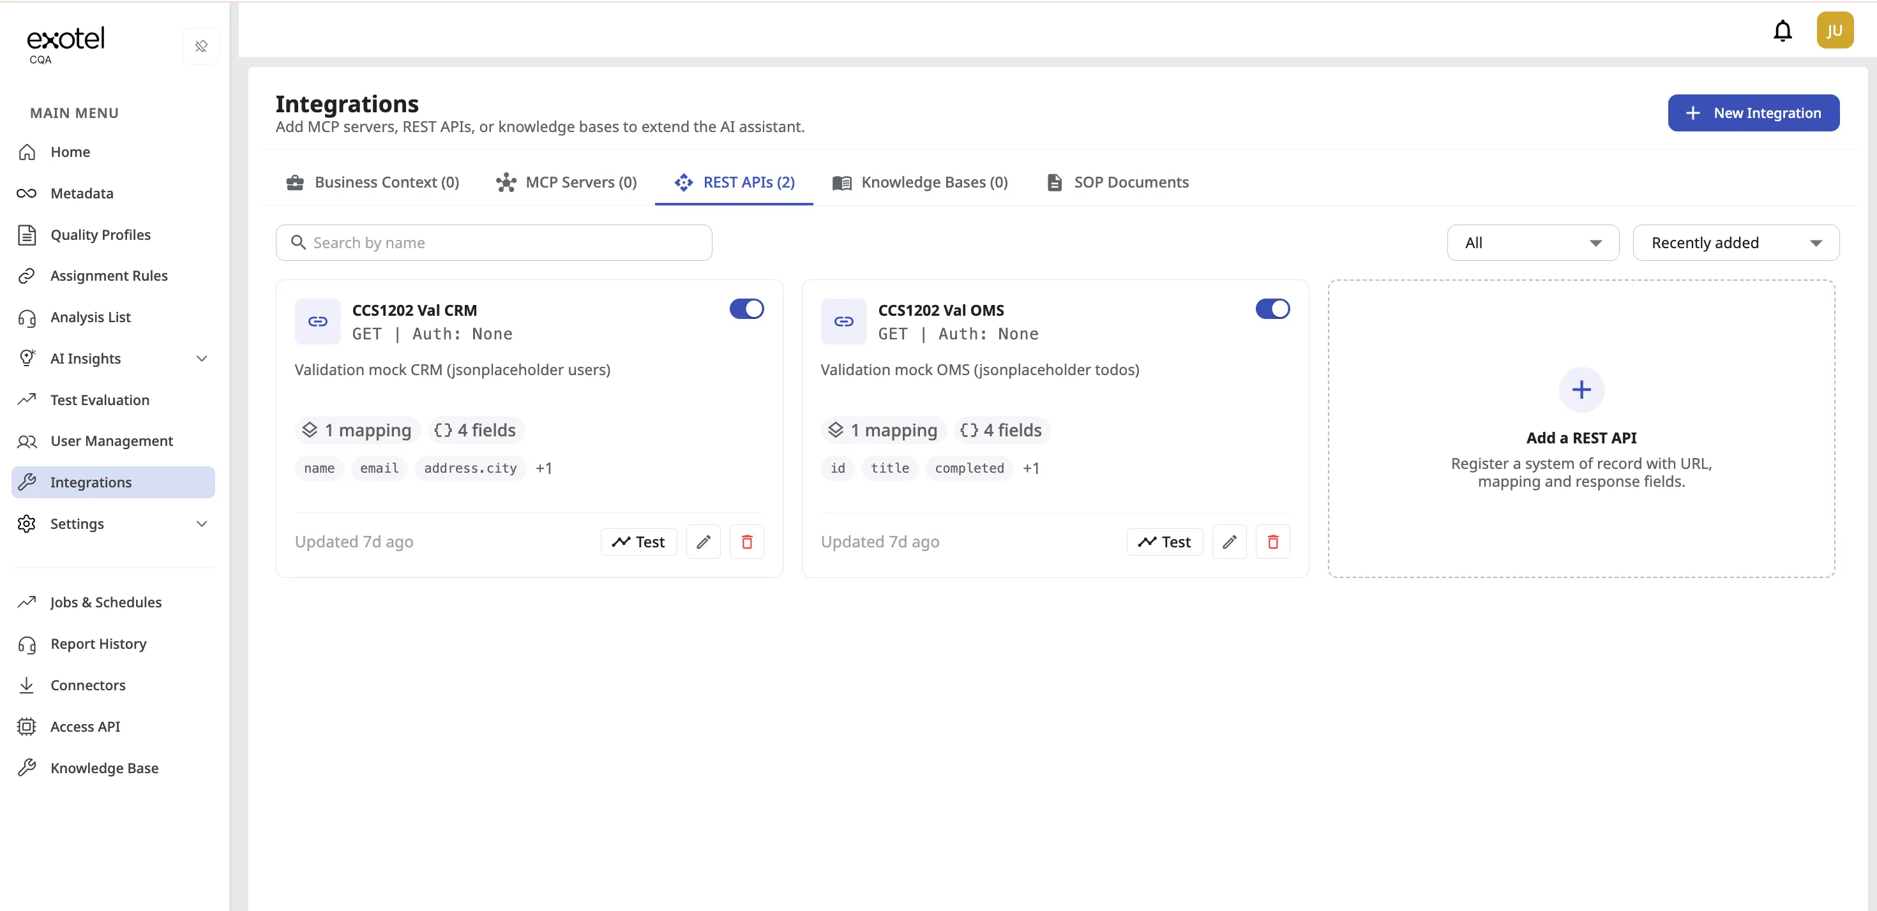The width and height of the screenshot is (1877, 911).
Task: Edit CCS1202 Val CRM with pencil icon
Action: [x=703, y=542]
